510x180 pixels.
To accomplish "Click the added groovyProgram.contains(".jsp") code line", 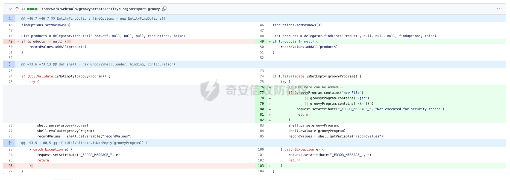I will (x=339, y=98).
